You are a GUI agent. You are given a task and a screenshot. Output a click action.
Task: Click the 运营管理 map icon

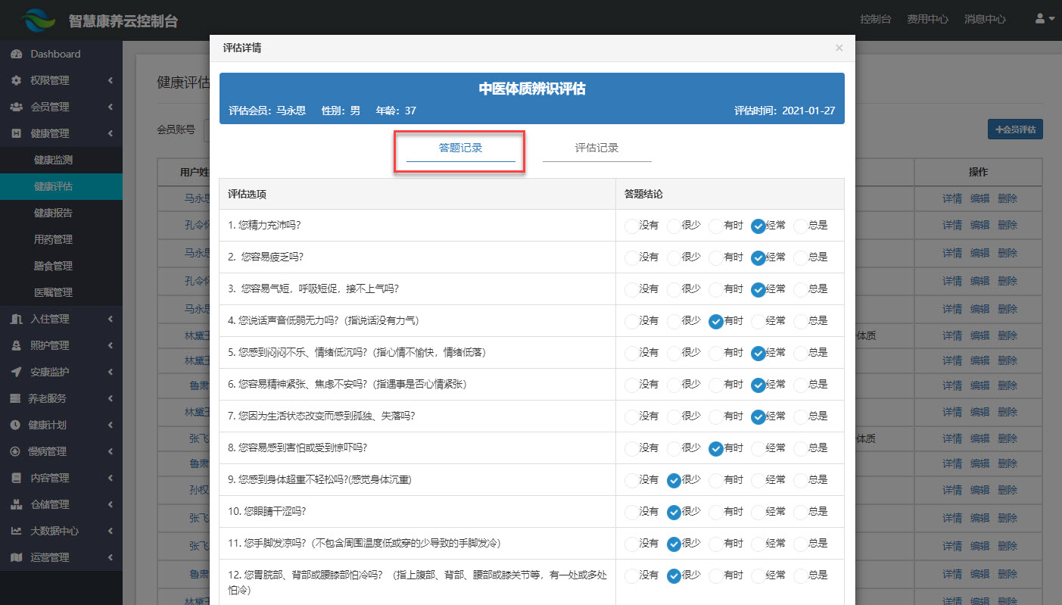point(16,557)
